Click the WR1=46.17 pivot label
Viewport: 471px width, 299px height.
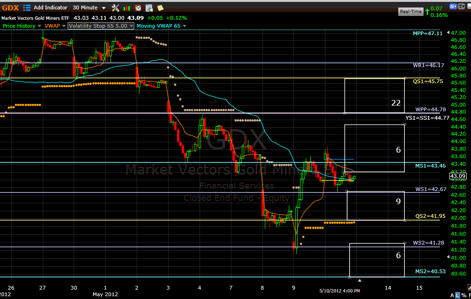pos(428,65)
